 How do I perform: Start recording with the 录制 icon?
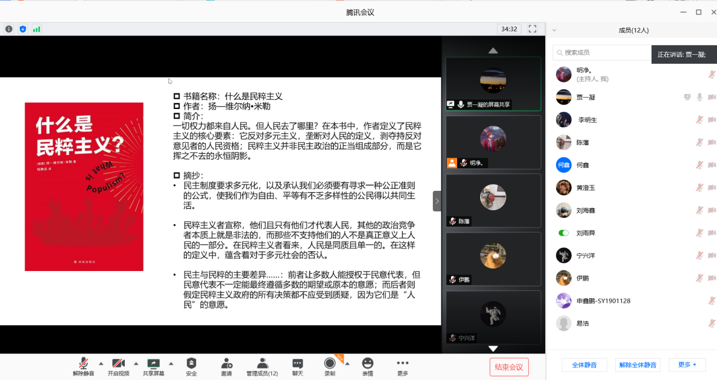tap(329, 366)
